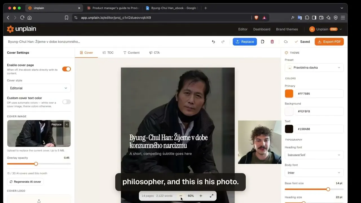Click Export PDF button

point(329,42)
